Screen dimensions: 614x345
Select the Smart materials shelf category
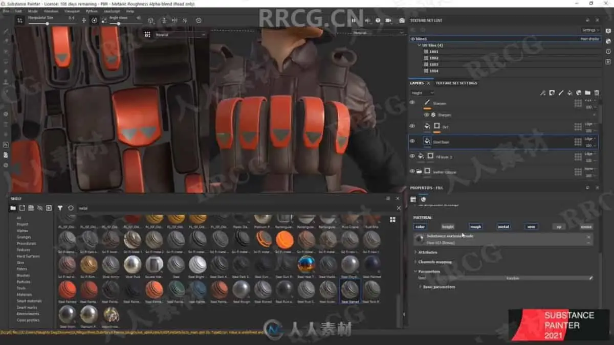click(x=28, y=301)
